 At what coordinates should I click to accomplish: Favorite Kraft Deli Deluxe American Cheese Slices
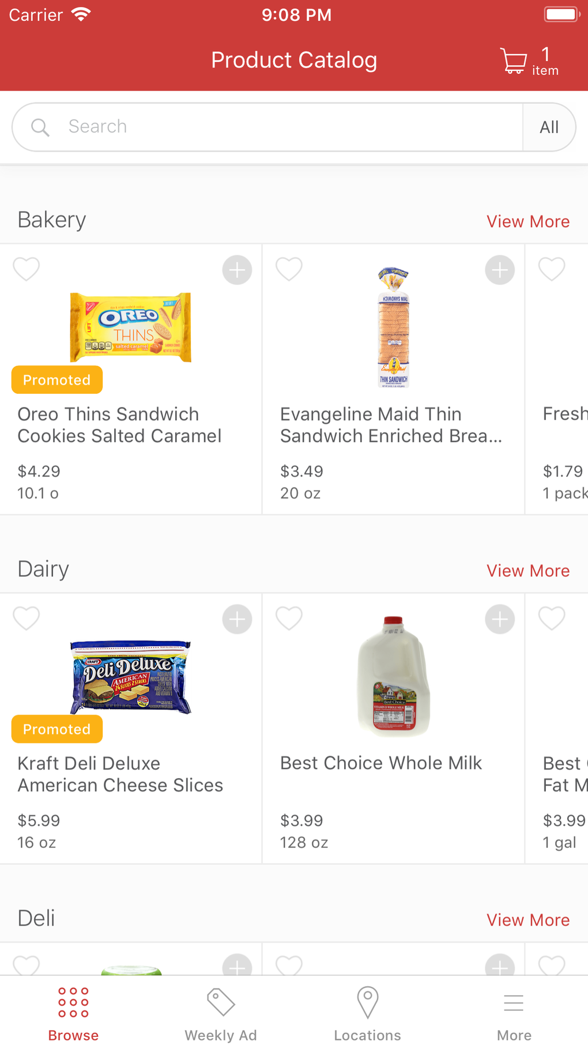click(27, 618)
